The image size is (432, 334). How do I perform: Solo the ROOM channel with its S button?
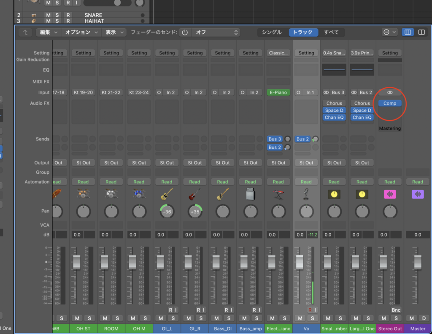point(117,318)
